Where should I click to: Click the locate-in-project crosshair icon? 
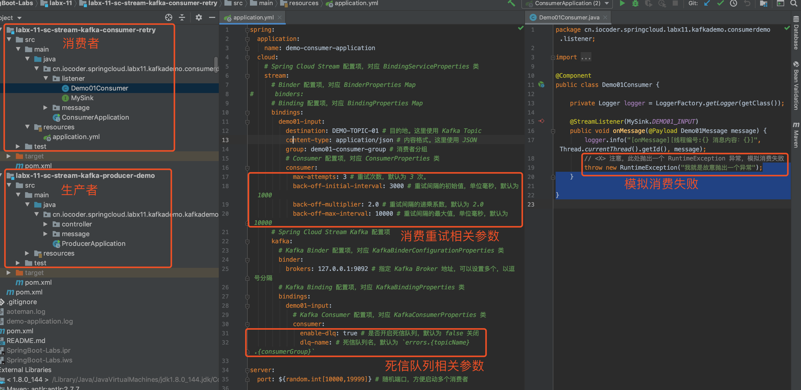[168, 17]
